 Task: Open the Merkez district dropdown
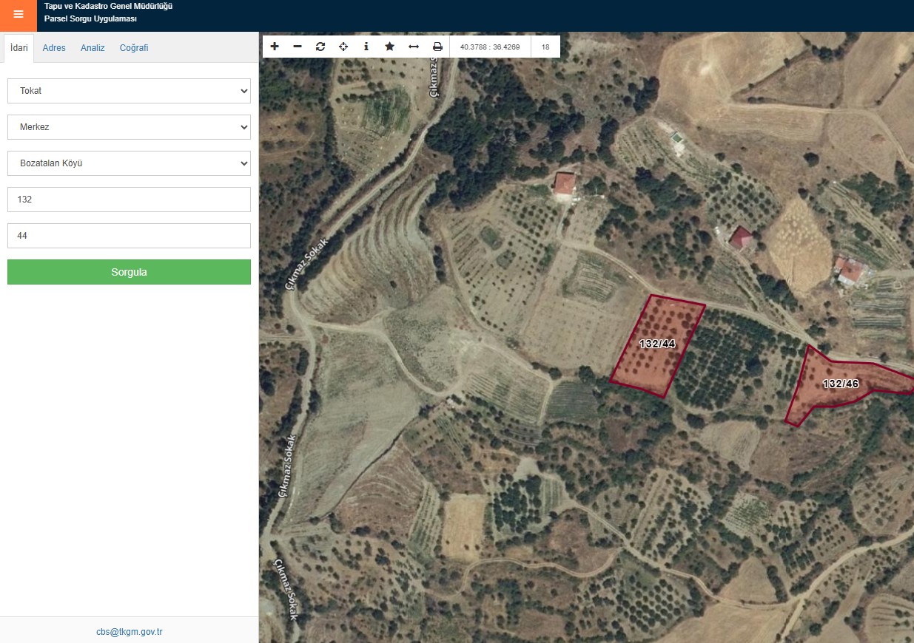pos(129,127)
